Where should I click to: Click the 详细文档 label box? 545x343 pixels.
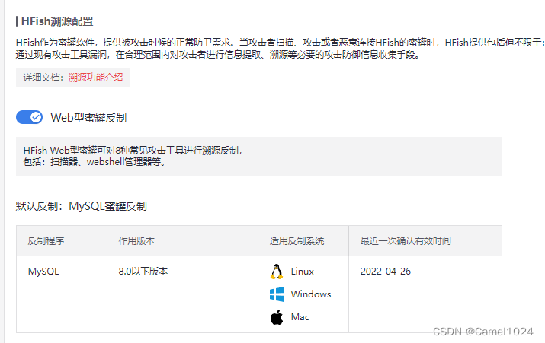point(73,78)
